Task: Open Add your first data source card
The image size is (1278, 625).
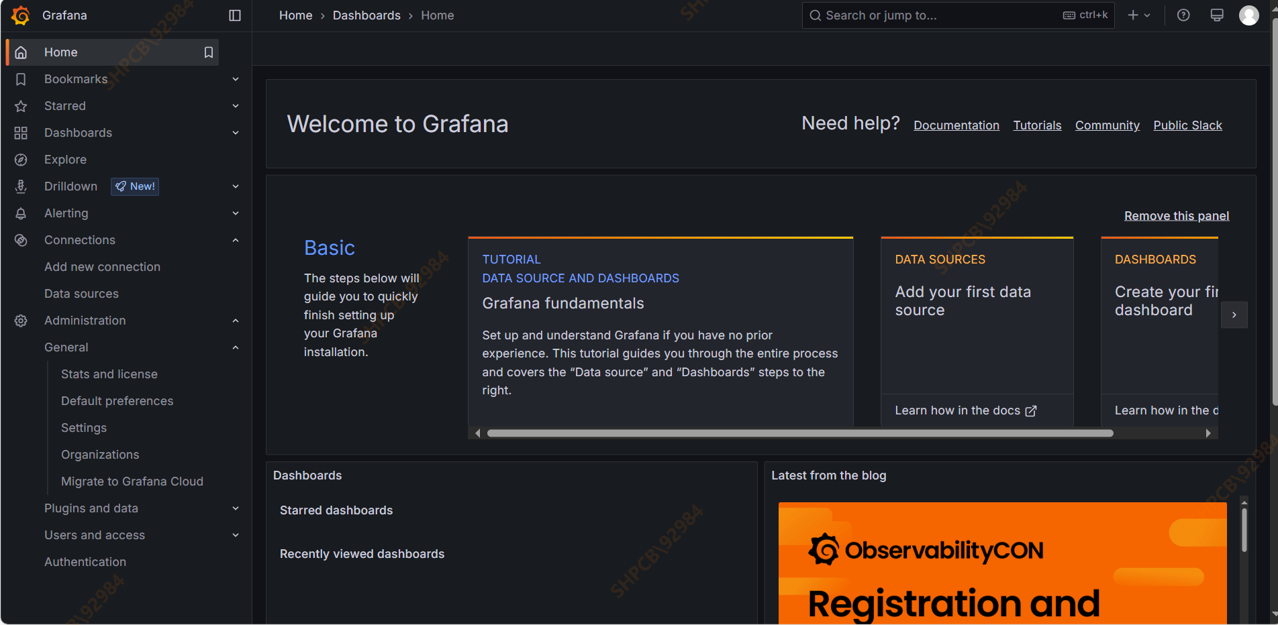Action: tap(977, 331)
